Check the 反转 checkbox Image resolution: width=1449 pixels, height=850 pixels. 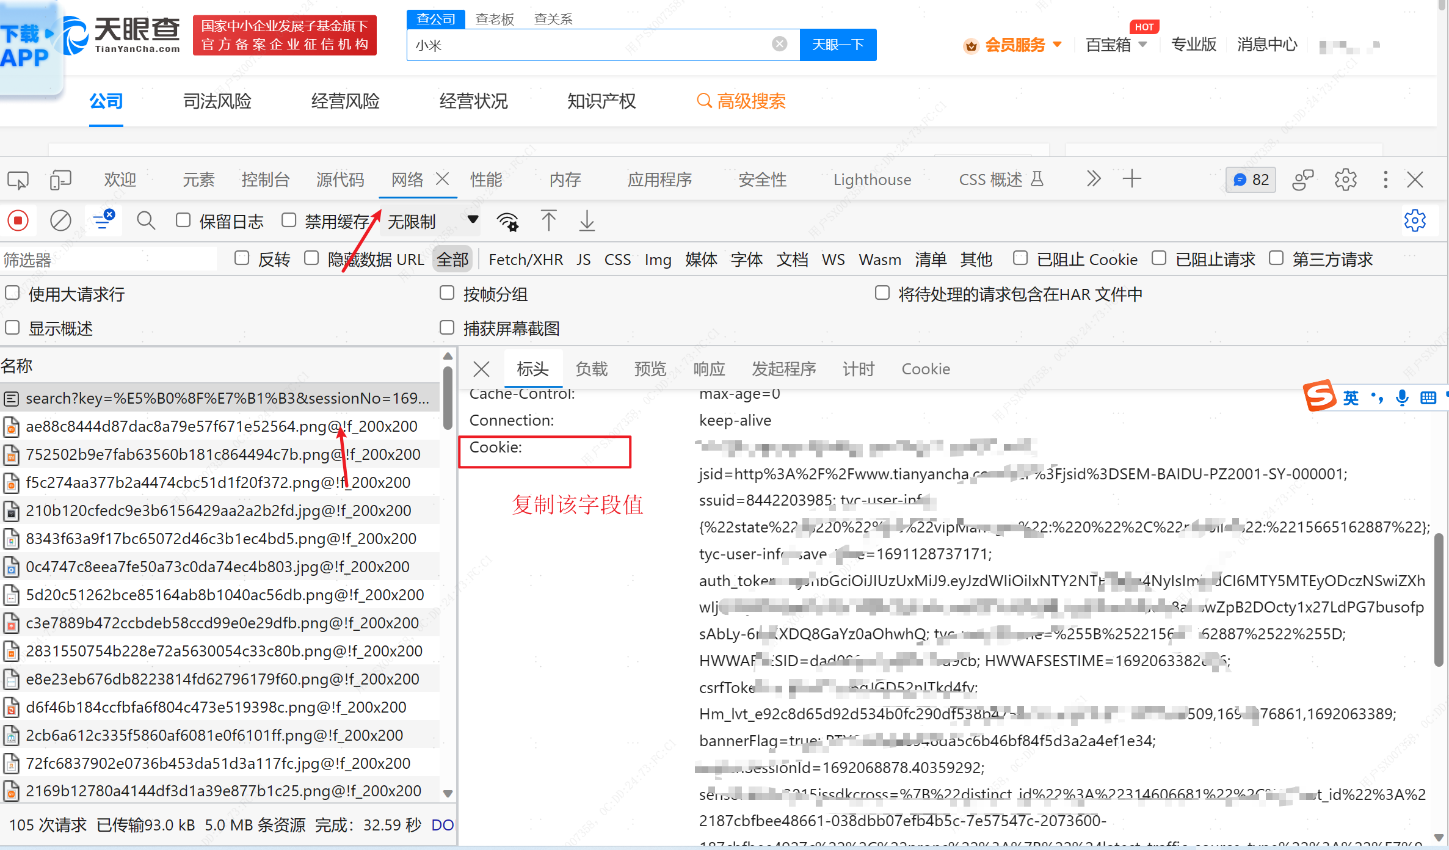(242, 258)
